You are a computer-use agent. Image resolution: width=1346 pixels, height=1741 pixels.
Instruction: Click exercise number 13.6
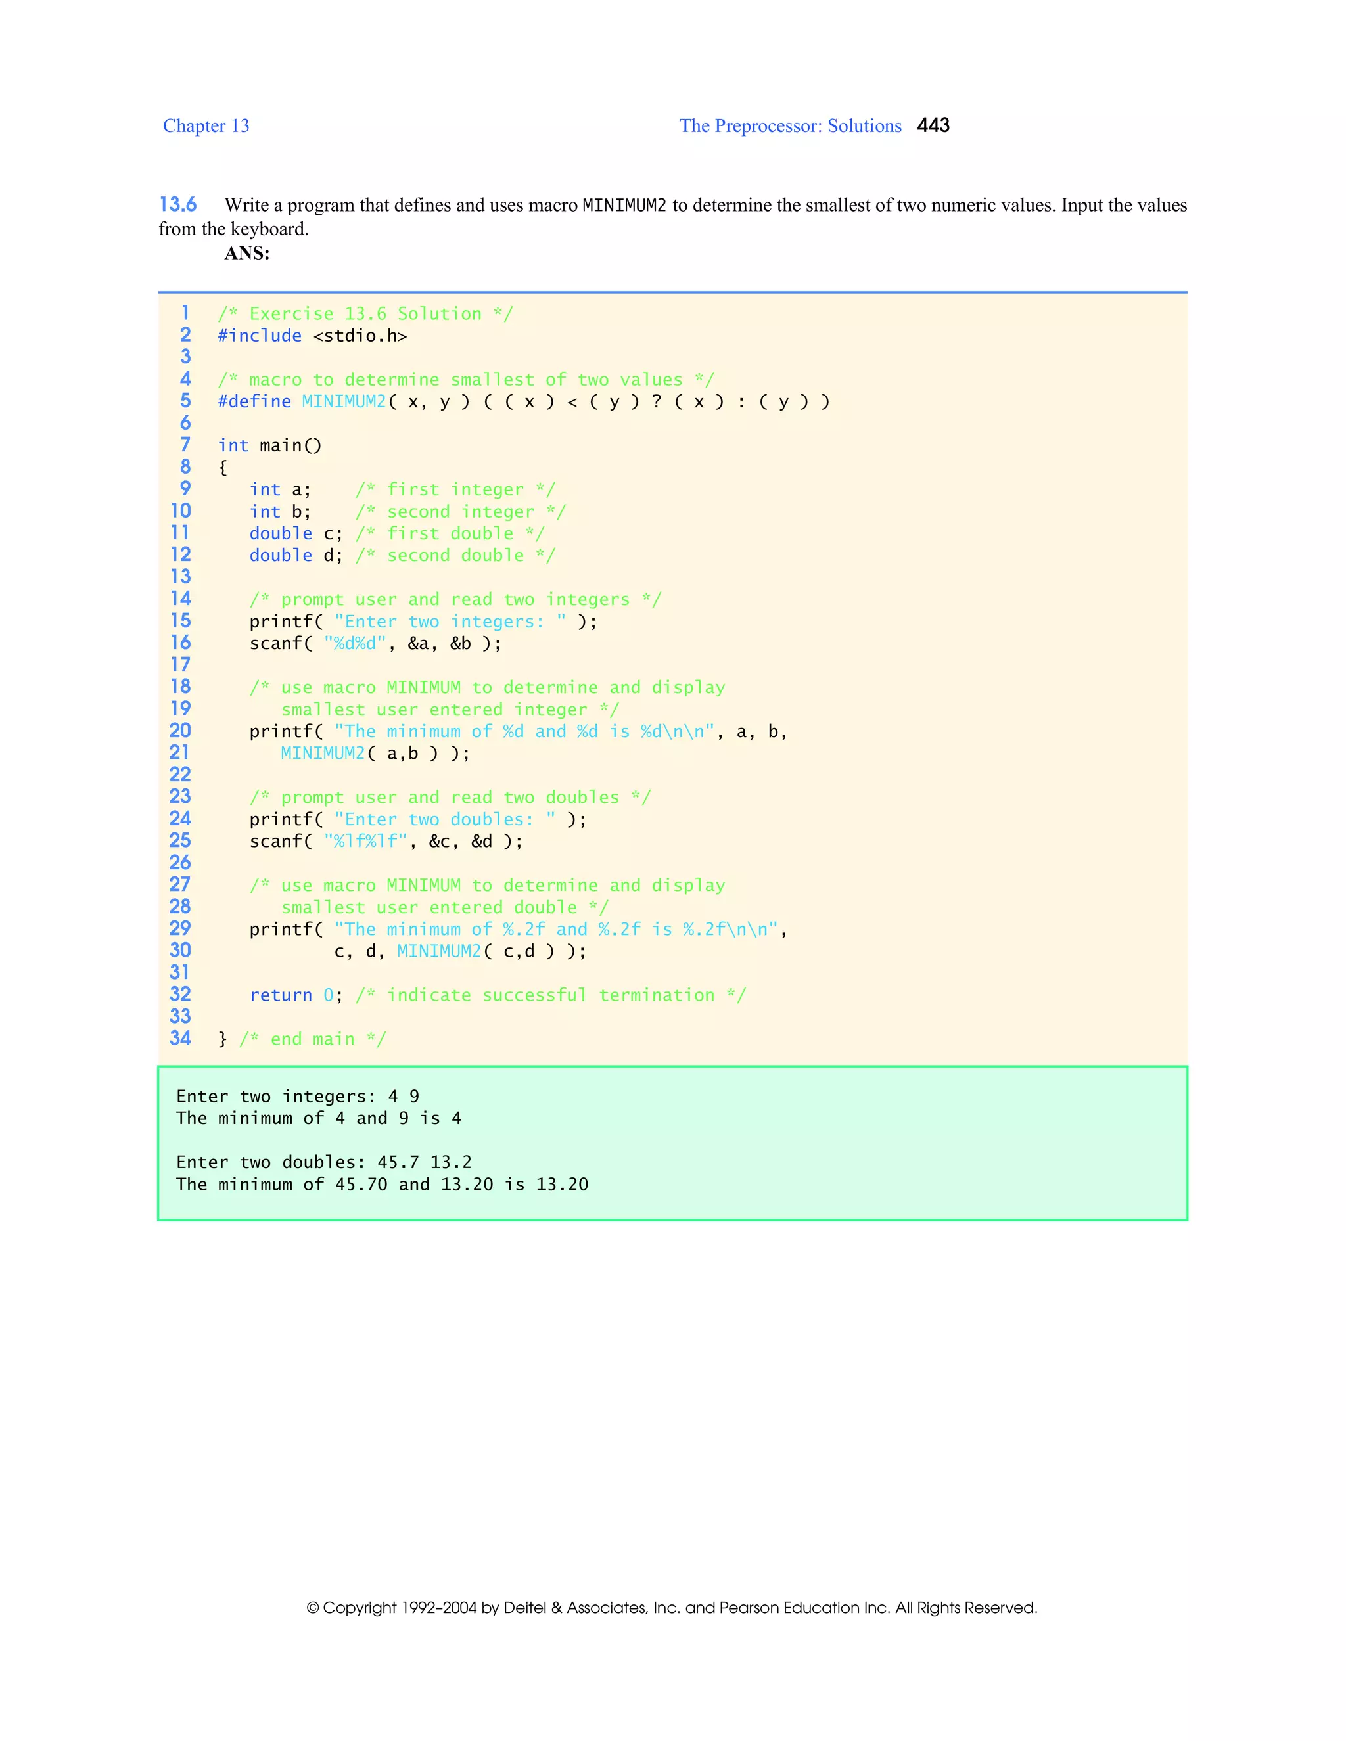click(178, 205)
